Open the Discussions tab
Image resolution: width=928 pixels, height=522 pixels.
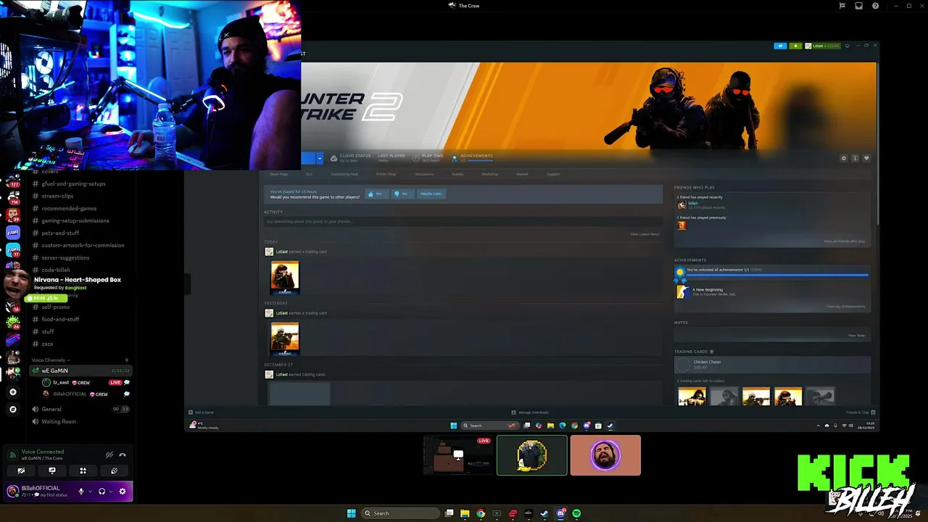click(424, 174)
